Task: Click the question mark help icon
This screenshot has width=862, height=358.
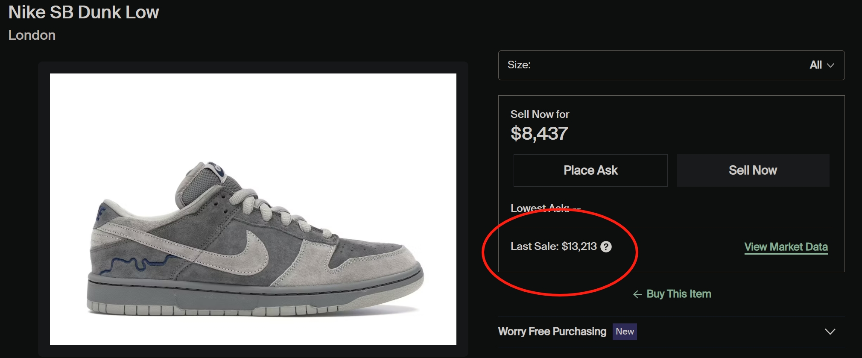Action: [606, 246]
